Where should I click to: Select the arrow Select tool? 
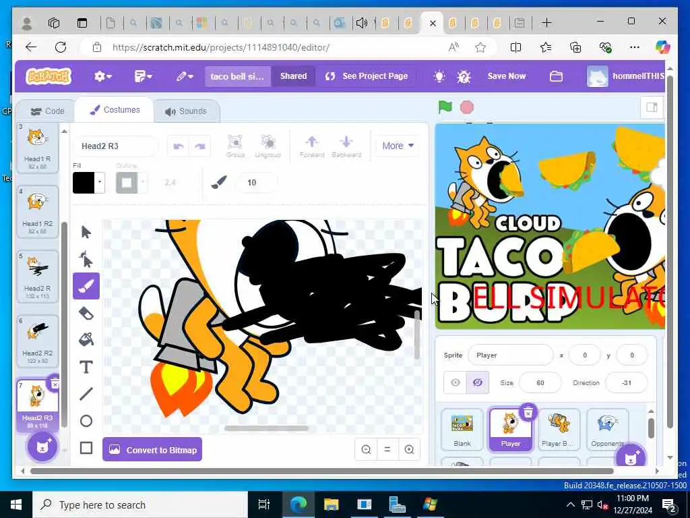point(86,232)
